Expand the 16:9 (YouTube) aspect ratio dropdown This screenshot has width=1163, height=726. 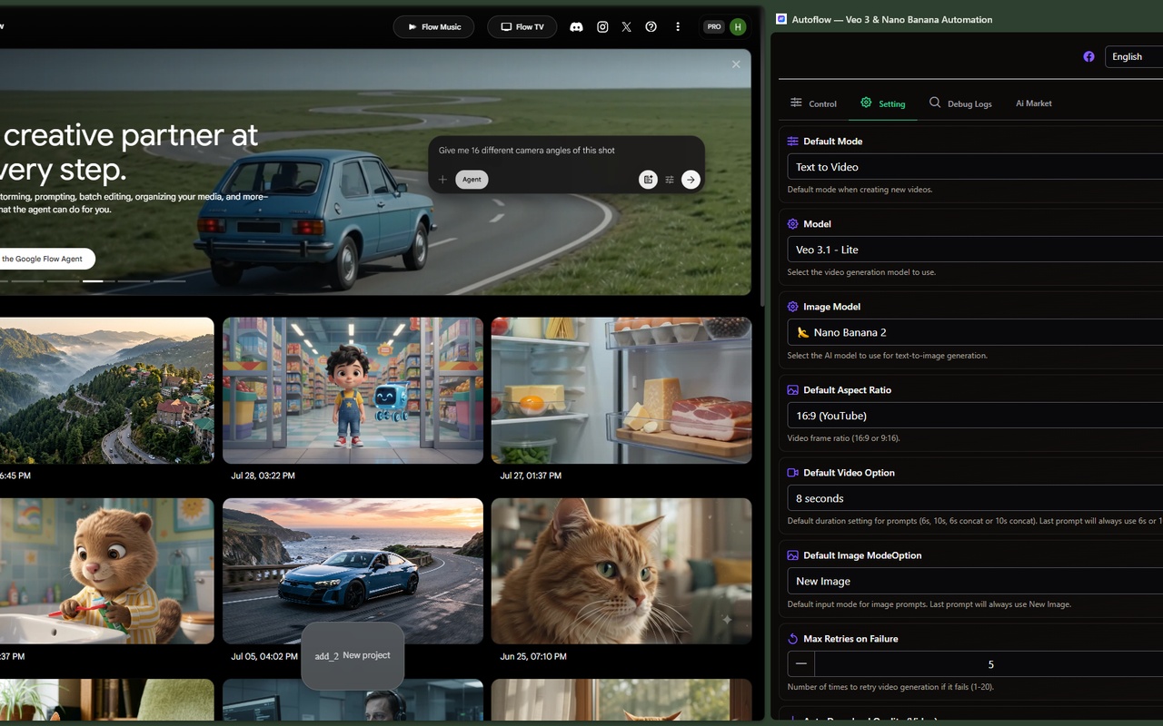pyautogui.click(x=975, y=416)
